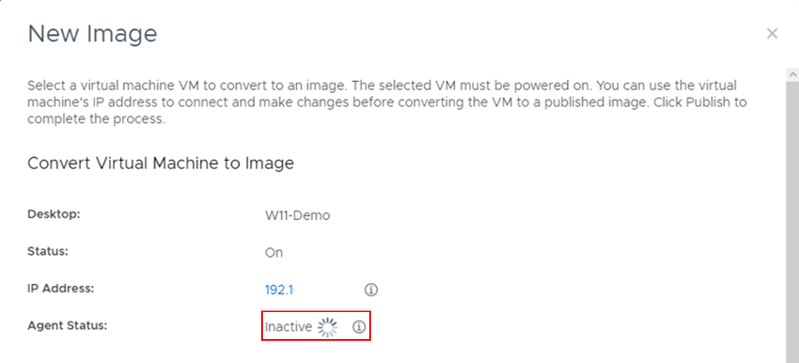Click the Inactive agent status text

288,326
